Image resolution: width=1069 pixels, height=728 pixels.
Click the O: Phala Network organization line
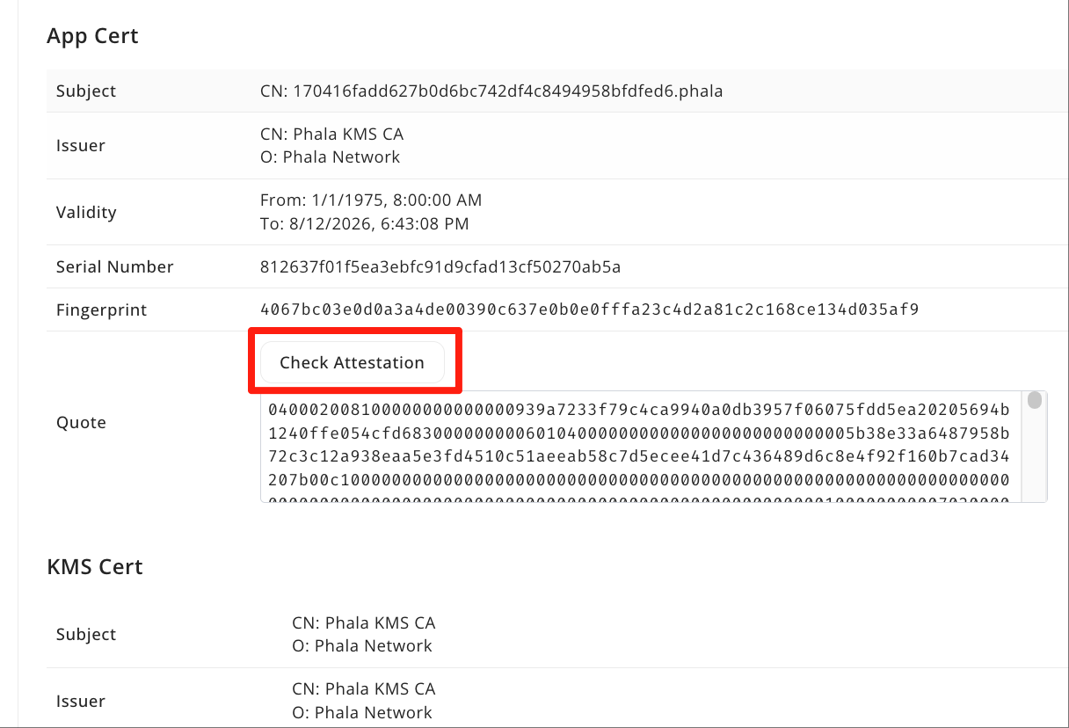pos(330,157)
